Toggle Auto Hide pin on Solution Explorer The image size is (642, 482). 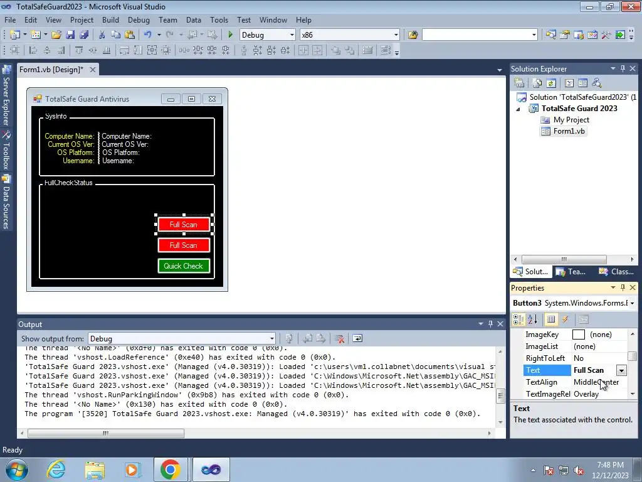pos(623,69)
